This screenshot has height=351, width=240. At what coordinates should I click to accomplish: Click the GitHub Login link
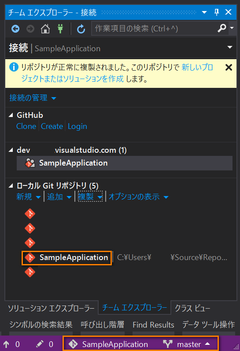[x=78, y=126]
